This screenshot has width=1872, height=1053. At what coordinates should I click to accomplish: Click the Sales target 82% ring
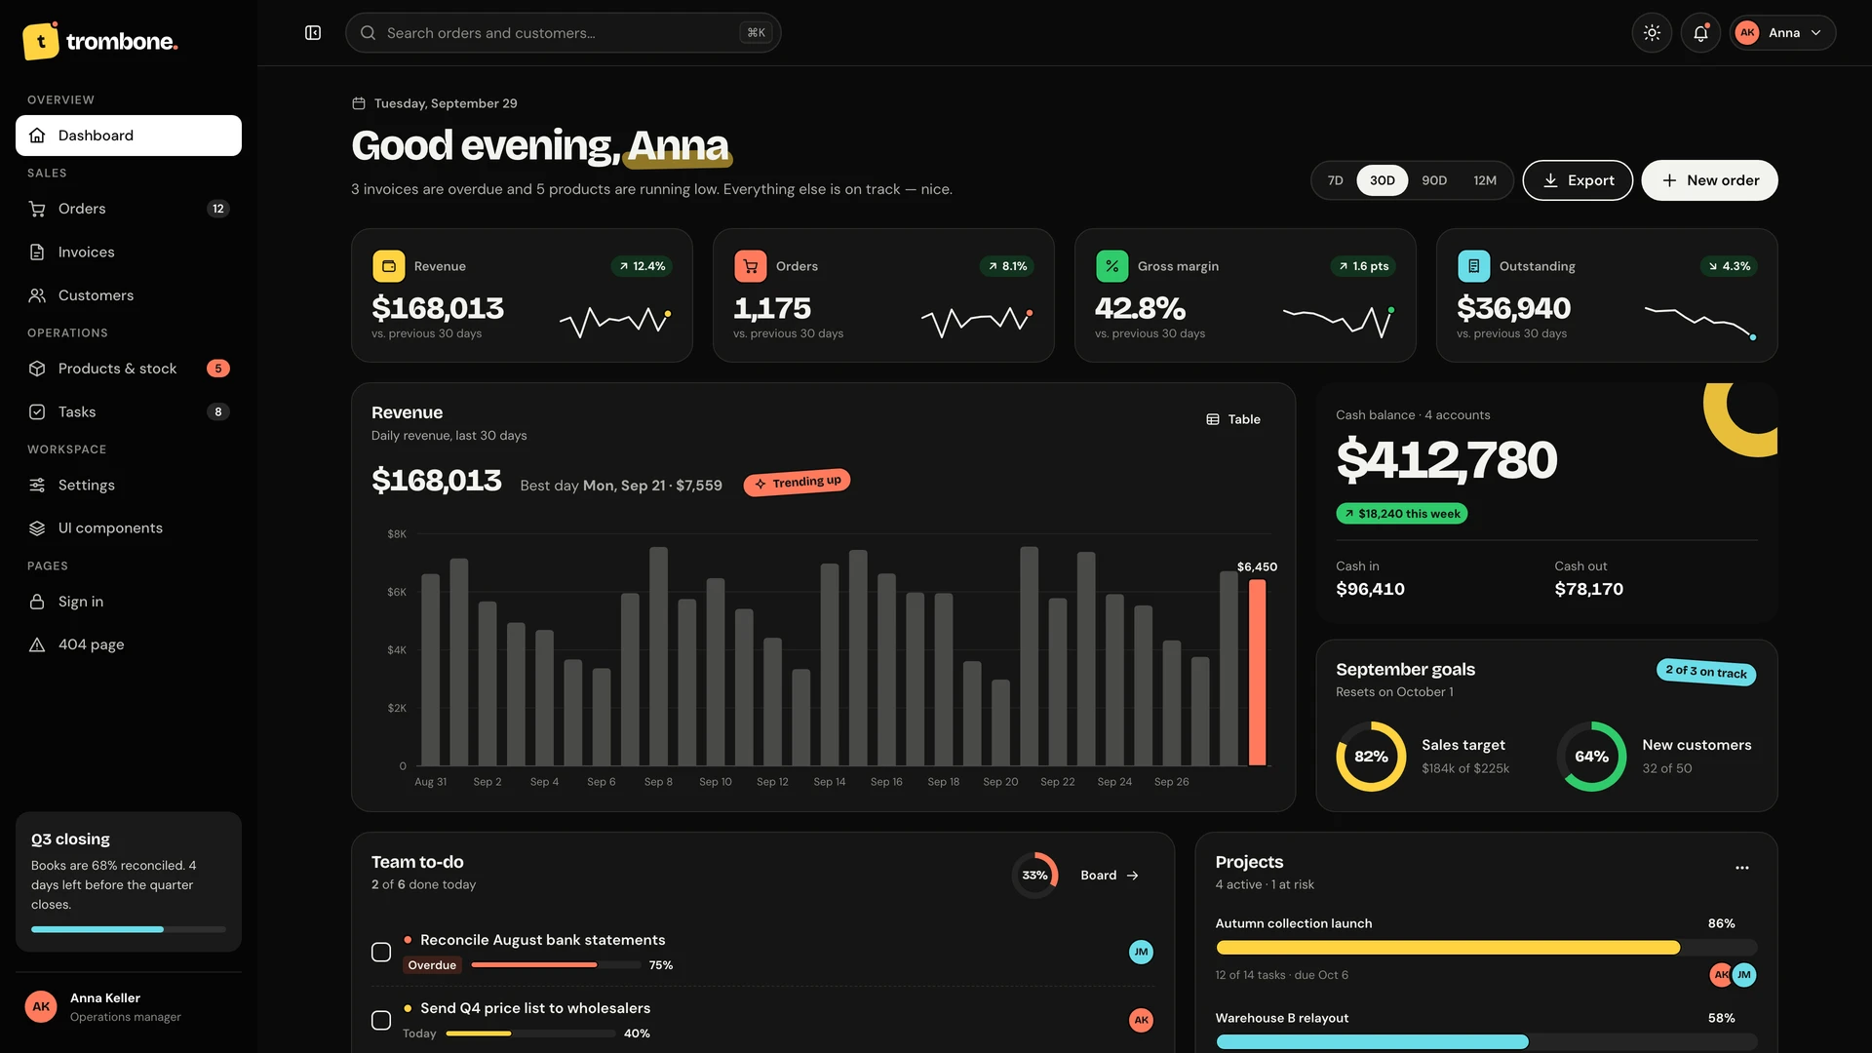tap(1371, 757)
